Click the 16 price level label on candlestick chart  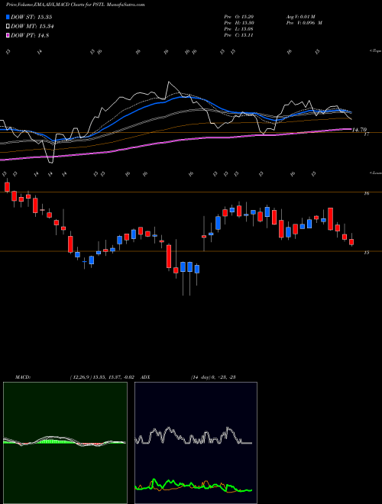point(366,193)
